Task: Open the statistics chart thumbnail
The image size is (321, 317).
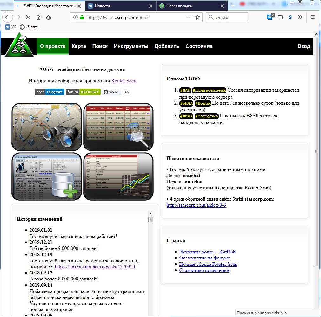Action: pyautogui.click(x=118, y=176)
